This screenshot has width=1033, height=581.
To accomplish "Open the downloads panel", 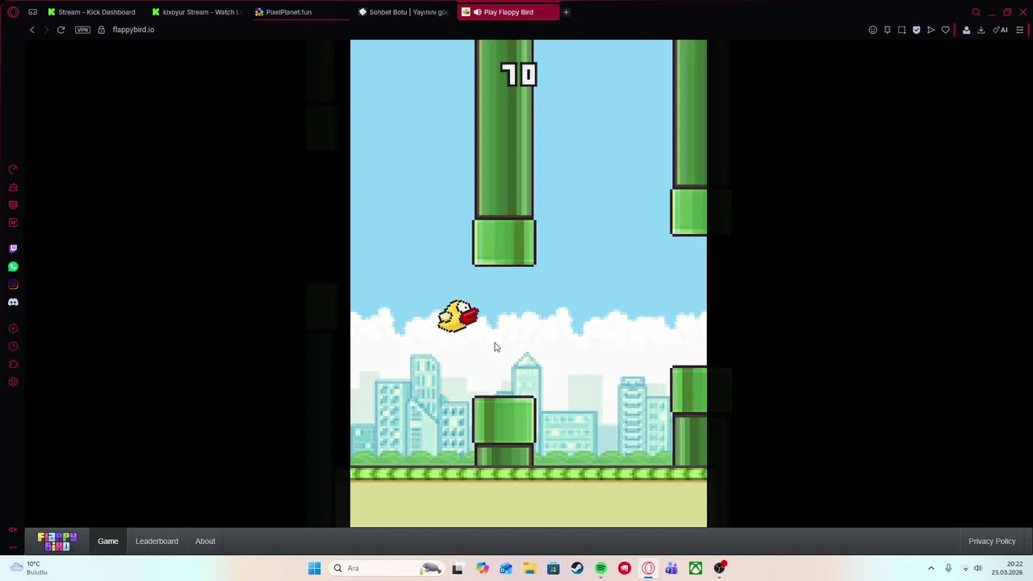I will [981, 30].
